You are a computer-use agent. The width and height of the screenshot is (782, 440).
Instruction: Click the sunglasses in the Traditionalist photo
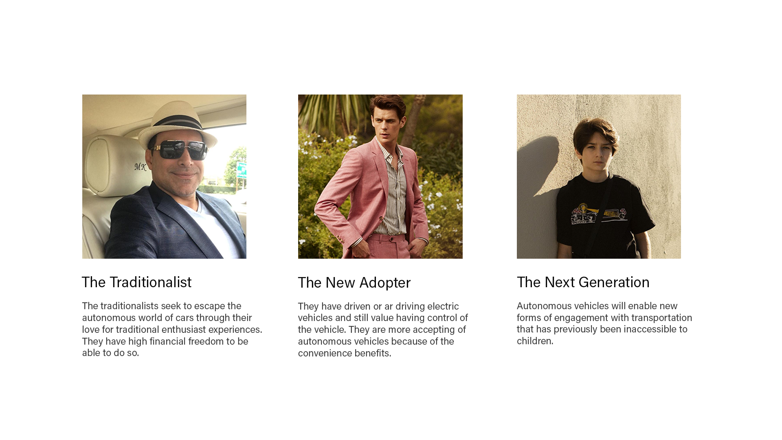click(178, 150)
